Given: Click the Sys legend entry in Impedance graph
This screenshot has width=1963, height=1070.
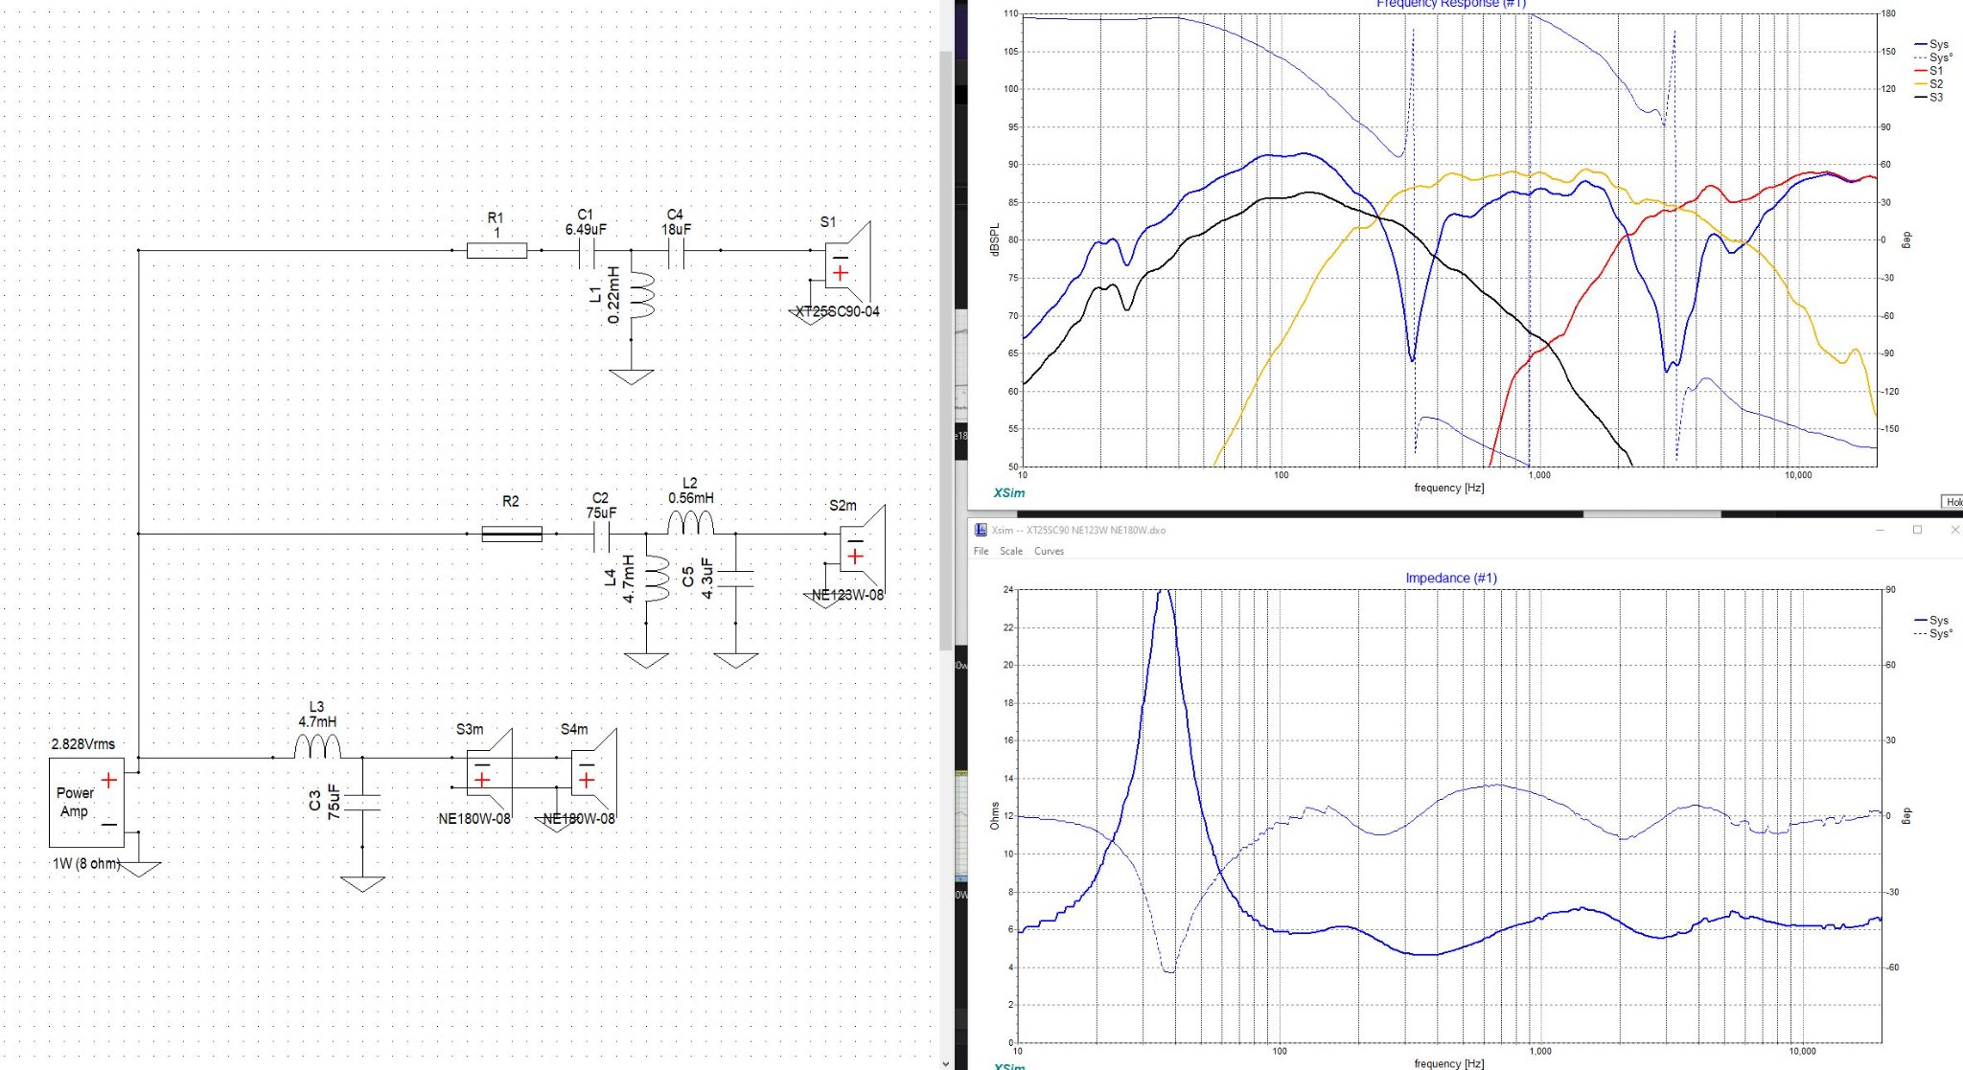Looking at the screenshot, I should 1931,620.
